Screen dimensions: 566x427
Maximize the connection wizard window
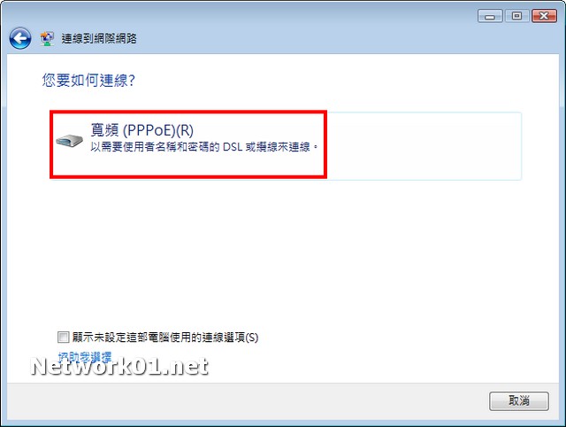click(516, 16)
